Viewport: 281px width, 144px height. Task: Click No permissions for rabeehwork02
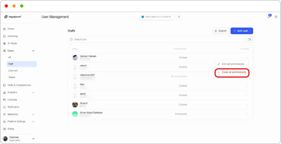coord(179,76)
